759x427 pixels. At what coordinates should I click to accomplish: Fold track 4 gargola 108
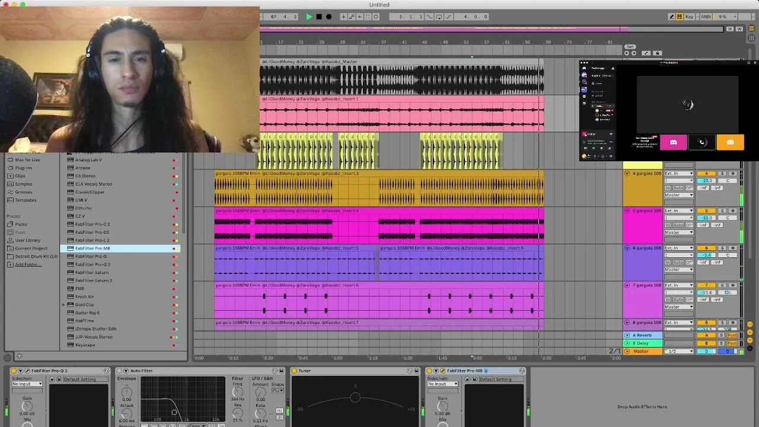tap(627, 174)
